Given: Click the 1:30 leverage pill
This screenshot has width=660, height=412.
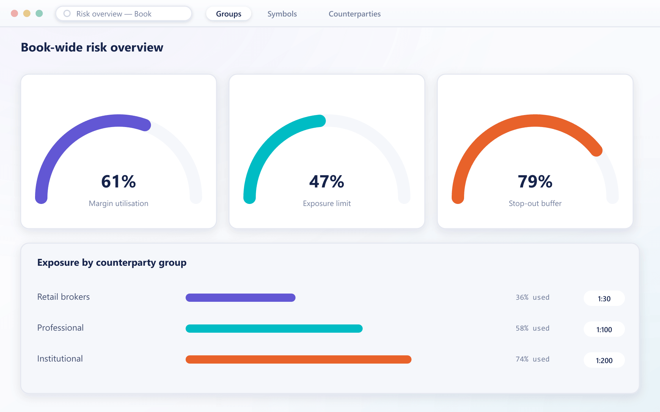Looking at the screenshot, I should (x=604, y=298).
